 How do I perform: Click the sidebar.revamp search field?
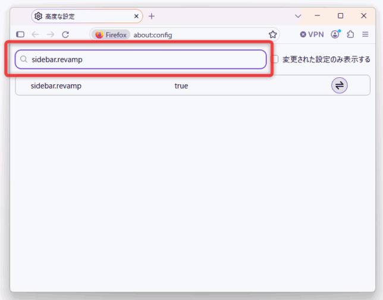141,59
